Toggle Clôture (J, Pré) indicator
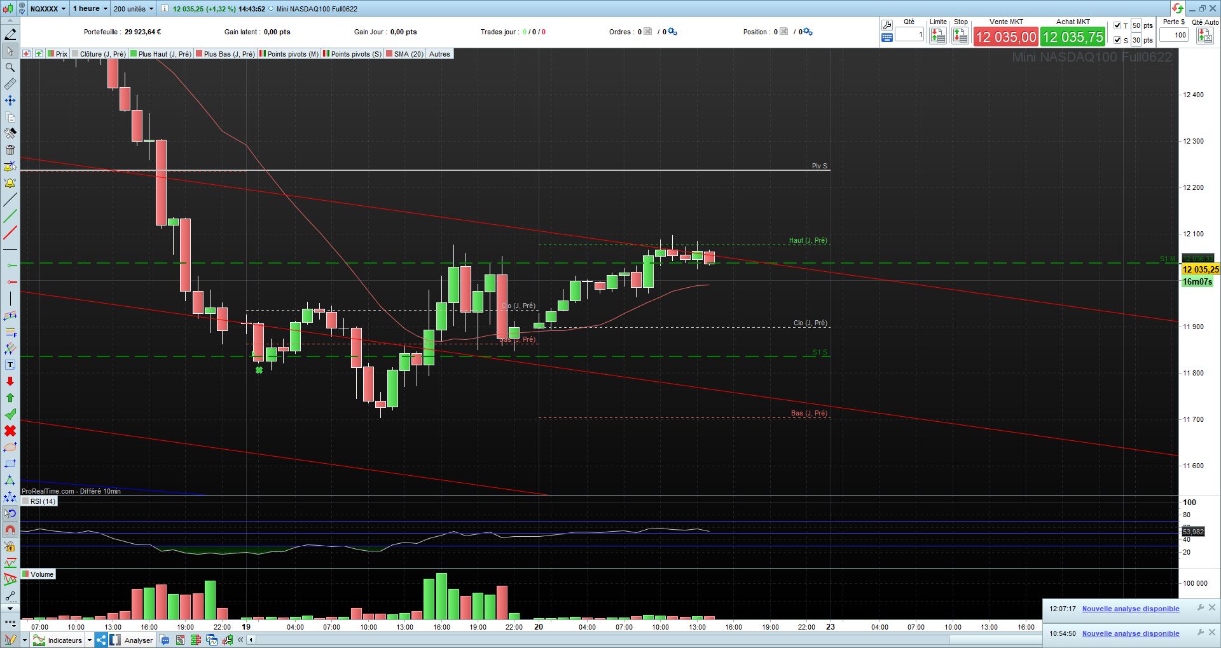 [99, 54]
